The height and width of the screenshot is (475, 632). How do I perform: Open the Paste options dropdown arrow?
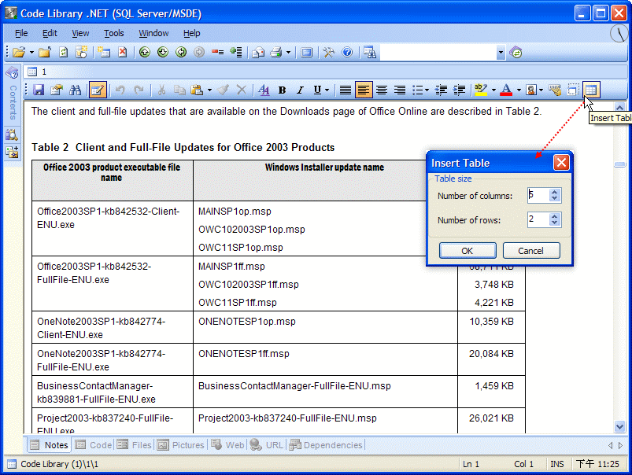tap(209, 90)
